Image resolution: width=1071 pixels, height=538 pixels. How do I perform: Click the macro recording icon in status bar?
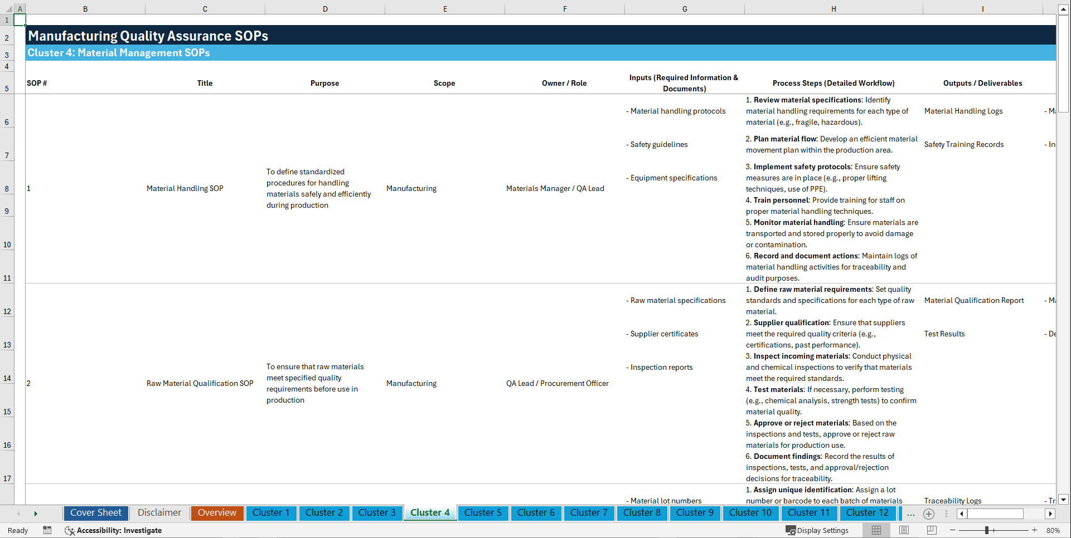click(47, 530)
